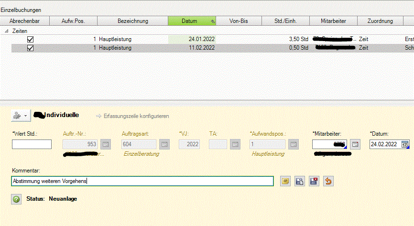Click Hauptleistung in the 24.01.2022 row
Screen dimensions: 414x226
point(115,39)
